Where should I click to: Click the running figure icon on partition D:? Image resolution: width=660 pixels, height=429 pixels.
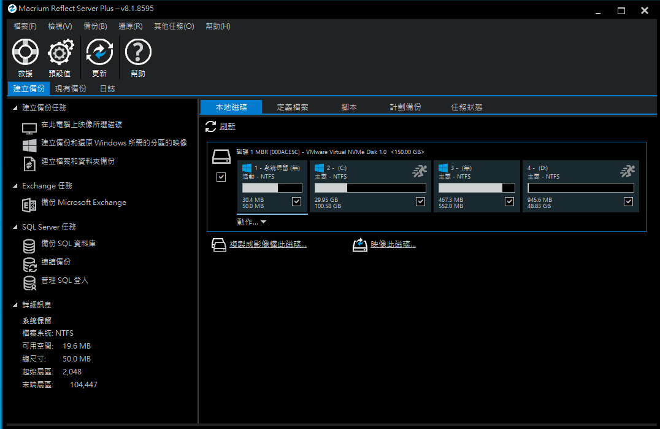[x=627, y=171]
